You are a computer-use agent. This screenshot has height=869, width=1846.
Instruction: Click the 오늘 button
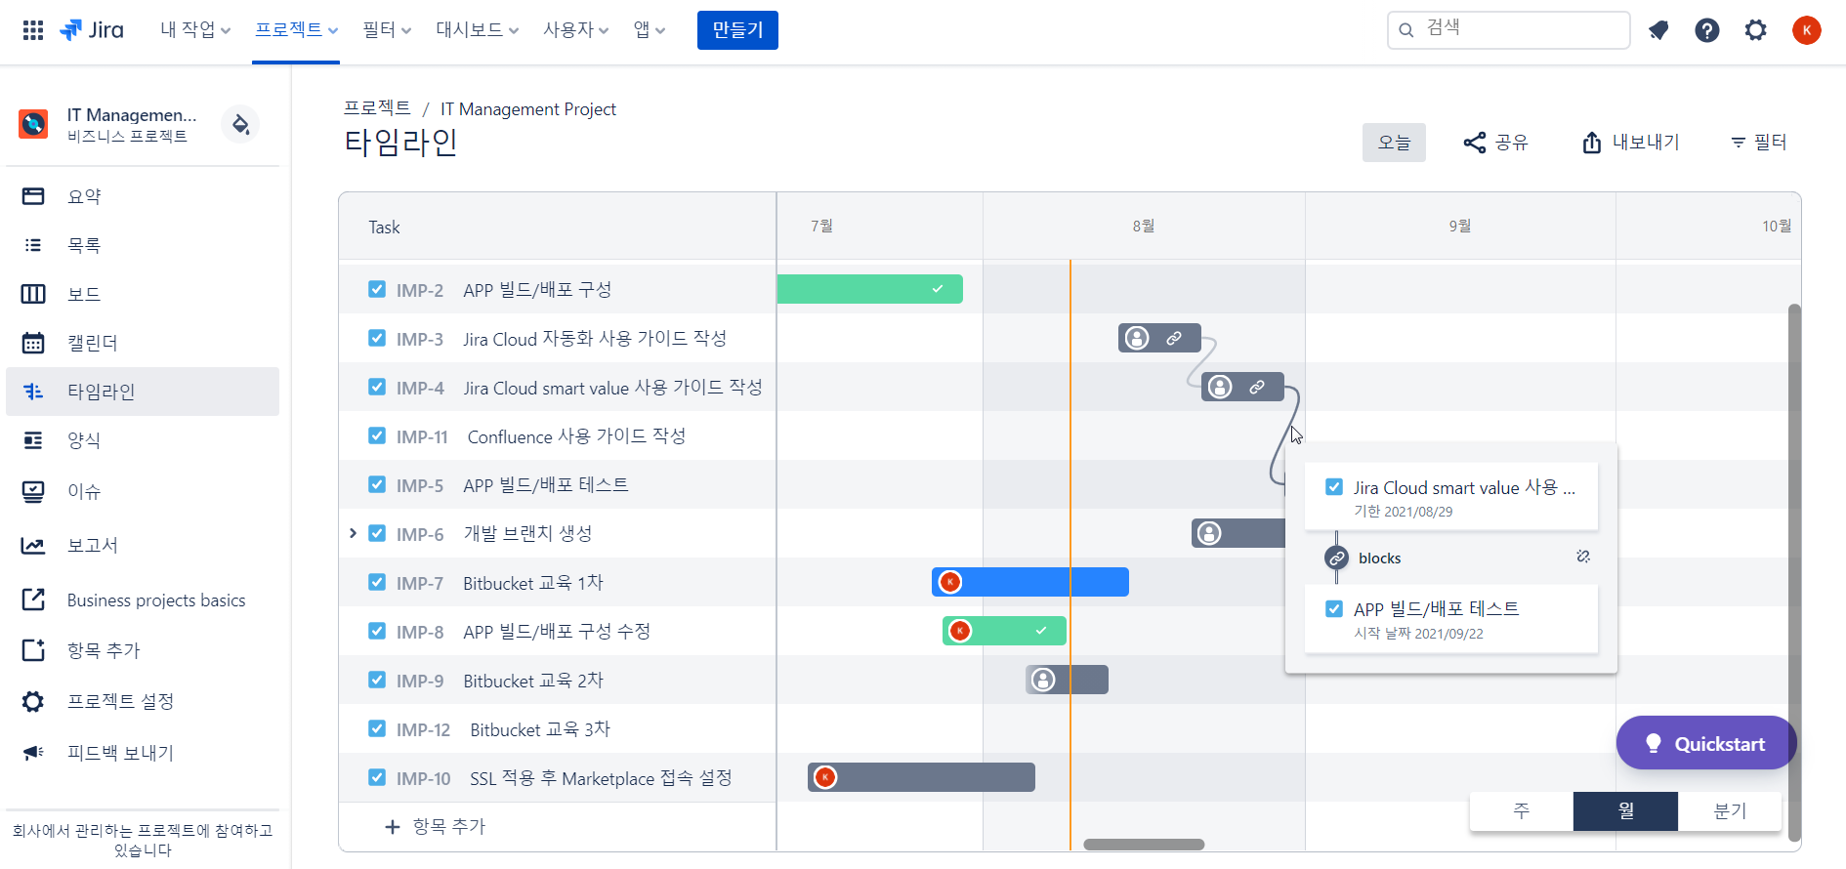[x=1394, y=143]
